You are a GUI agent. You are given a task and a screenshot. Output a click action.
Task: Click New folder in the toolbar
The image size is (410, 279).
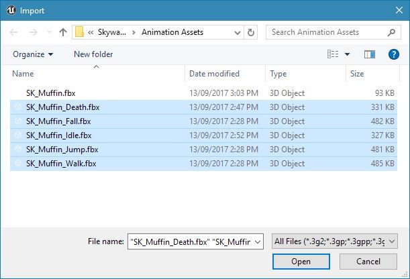pyautogui.click(x=93, y=54)
